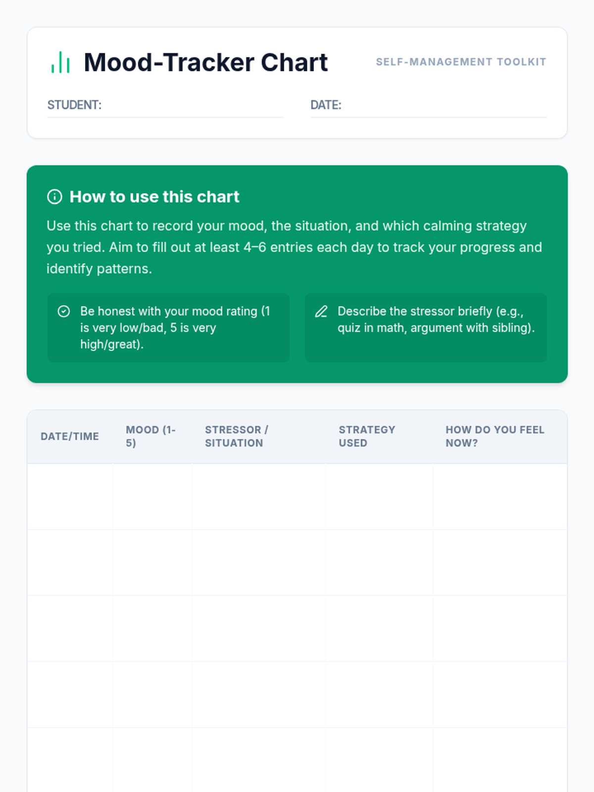This screenshot has width=594, height=792.
Task: Click the honest mood rating tip box
Action: click(168, 328)
